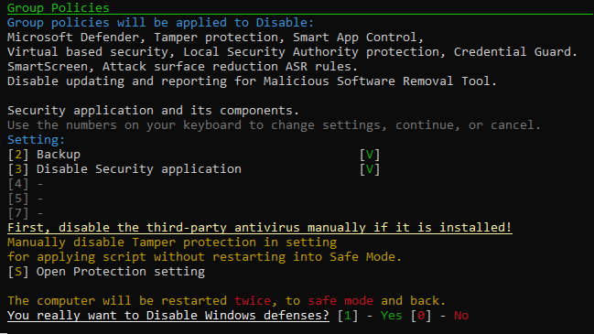This screenshot has width=594, height=334.
Task: Click the 'Malicious Software Removal Tool' line
Action: click(252, 81)
